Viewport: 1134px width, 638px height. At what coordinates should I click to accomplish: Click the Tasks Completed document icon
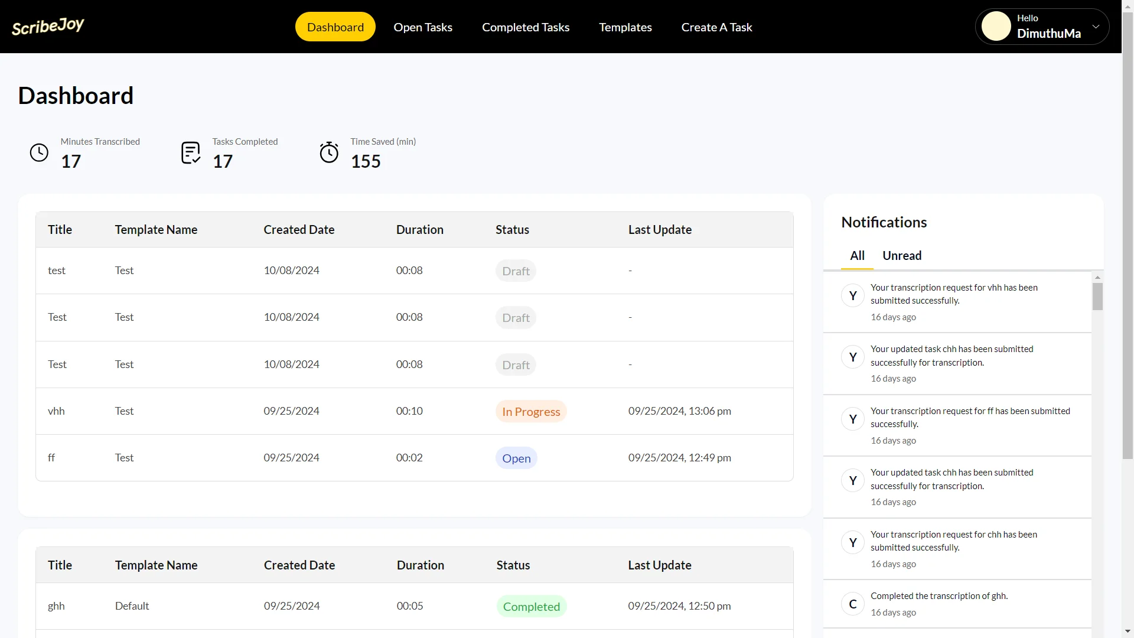point(191,153)
